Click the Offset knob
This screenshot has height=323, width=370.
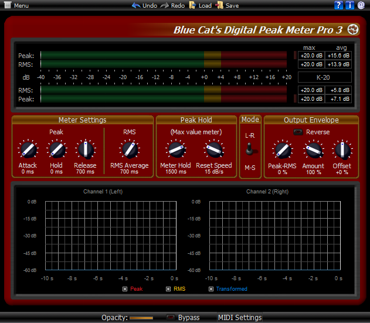coord(342,150)
